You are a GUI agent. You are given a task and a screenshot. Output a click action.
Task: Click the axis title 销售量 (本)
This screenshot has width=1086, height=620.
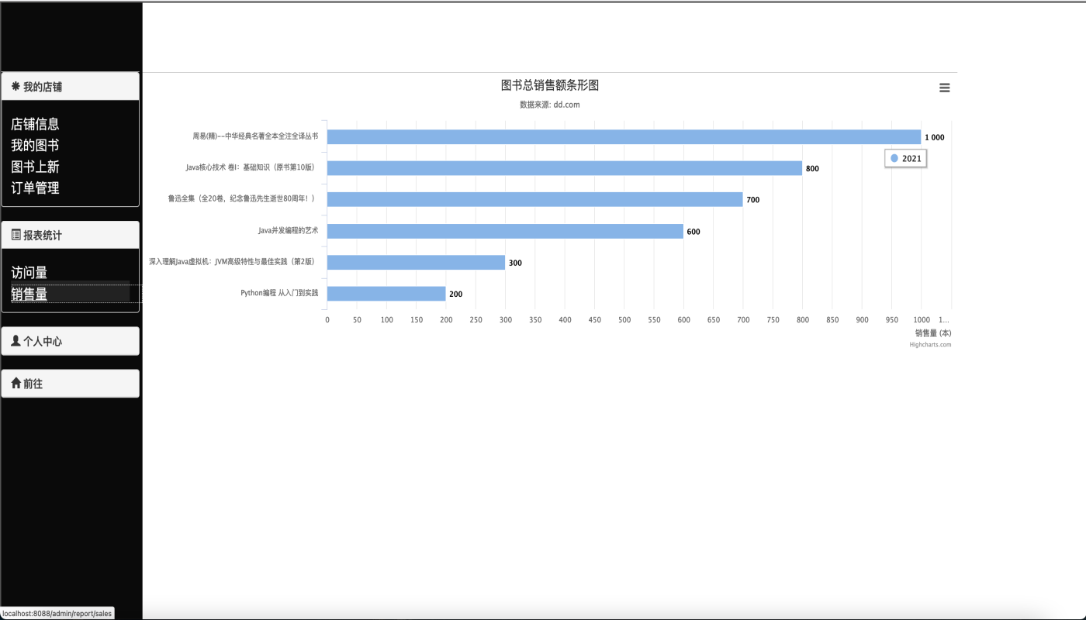point(933,333)
